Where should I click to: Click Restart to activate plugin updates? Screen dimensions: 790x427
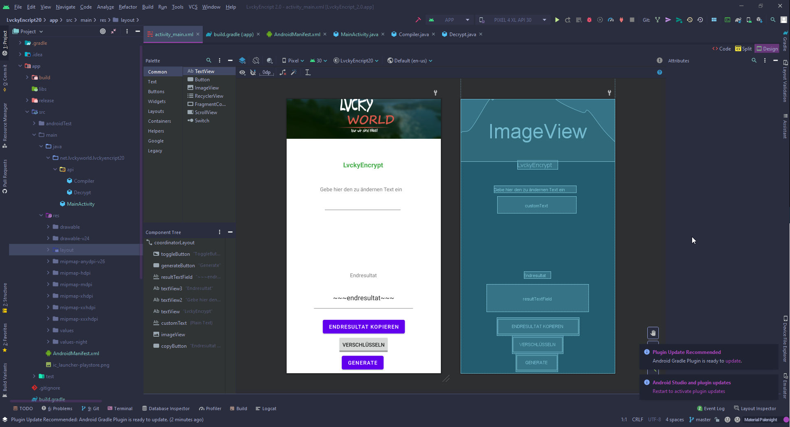pos(688,391)
